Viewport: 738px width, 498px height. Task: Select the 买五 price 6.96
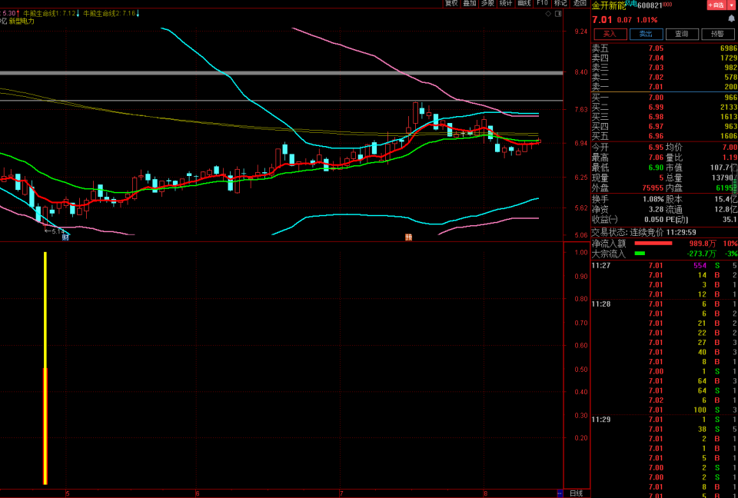pyautogui.click(x=656, y=136)
